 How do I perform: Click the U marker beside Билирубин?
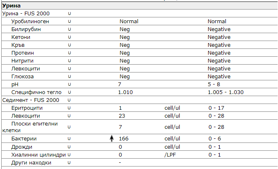tap(69, 29)
